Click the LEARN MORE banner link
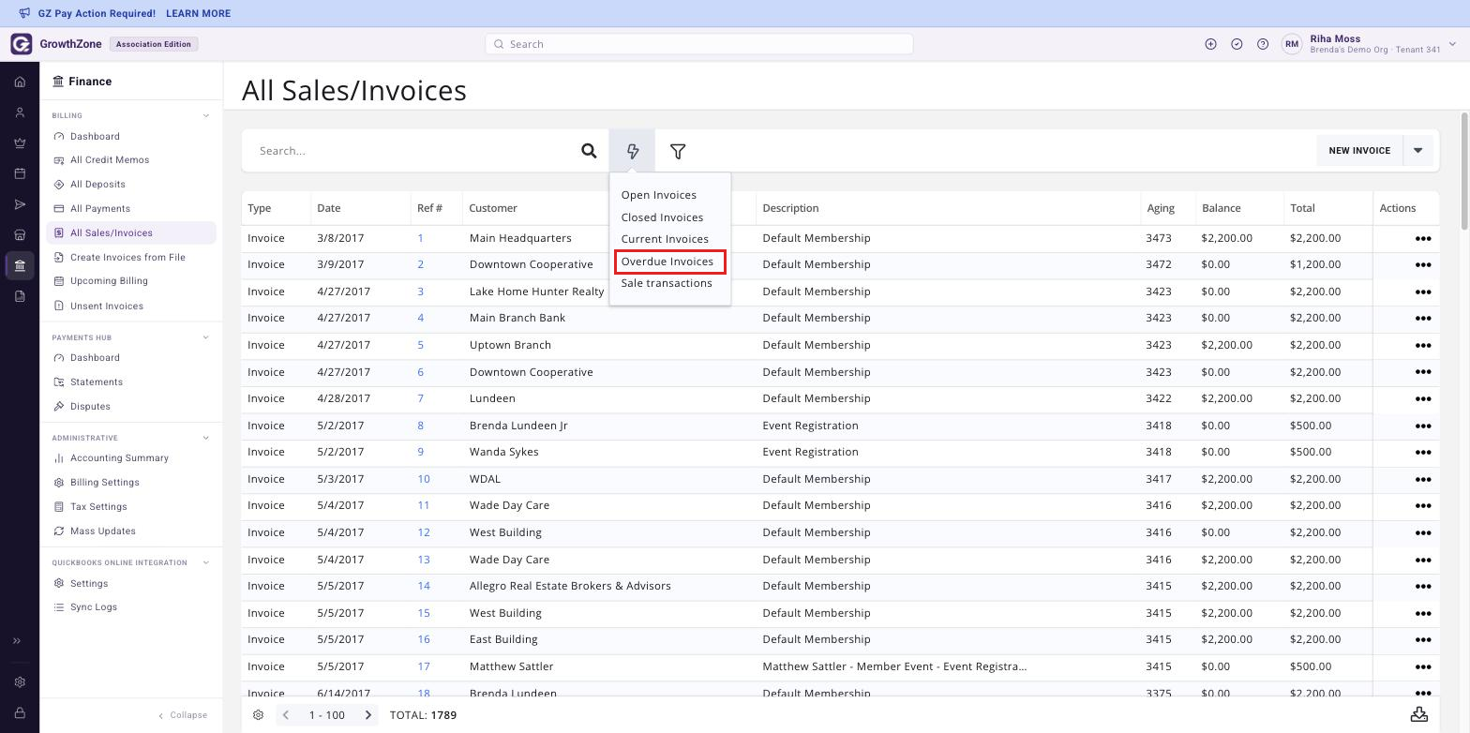This screenshot has width=1470, height=733. [198, 13]
